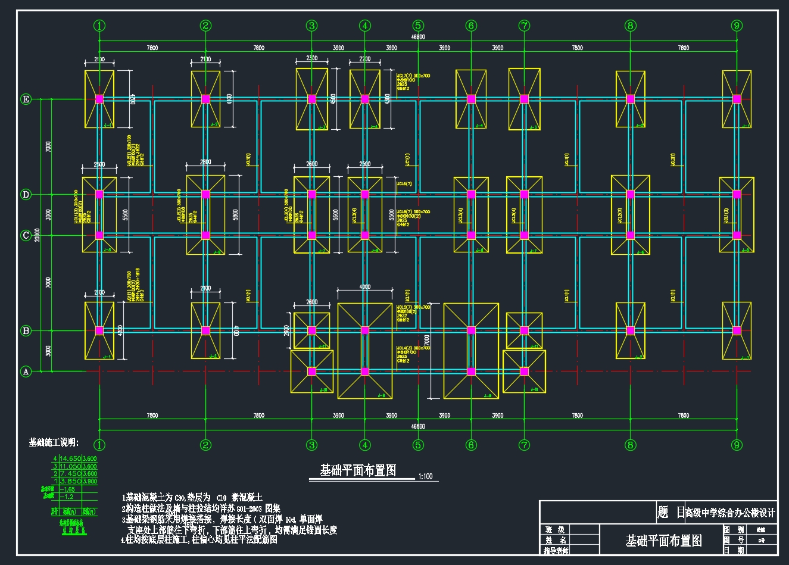Screen dimensions: 789x565
Task: Select the axis bubble labeled A
Action: [26, 372]
